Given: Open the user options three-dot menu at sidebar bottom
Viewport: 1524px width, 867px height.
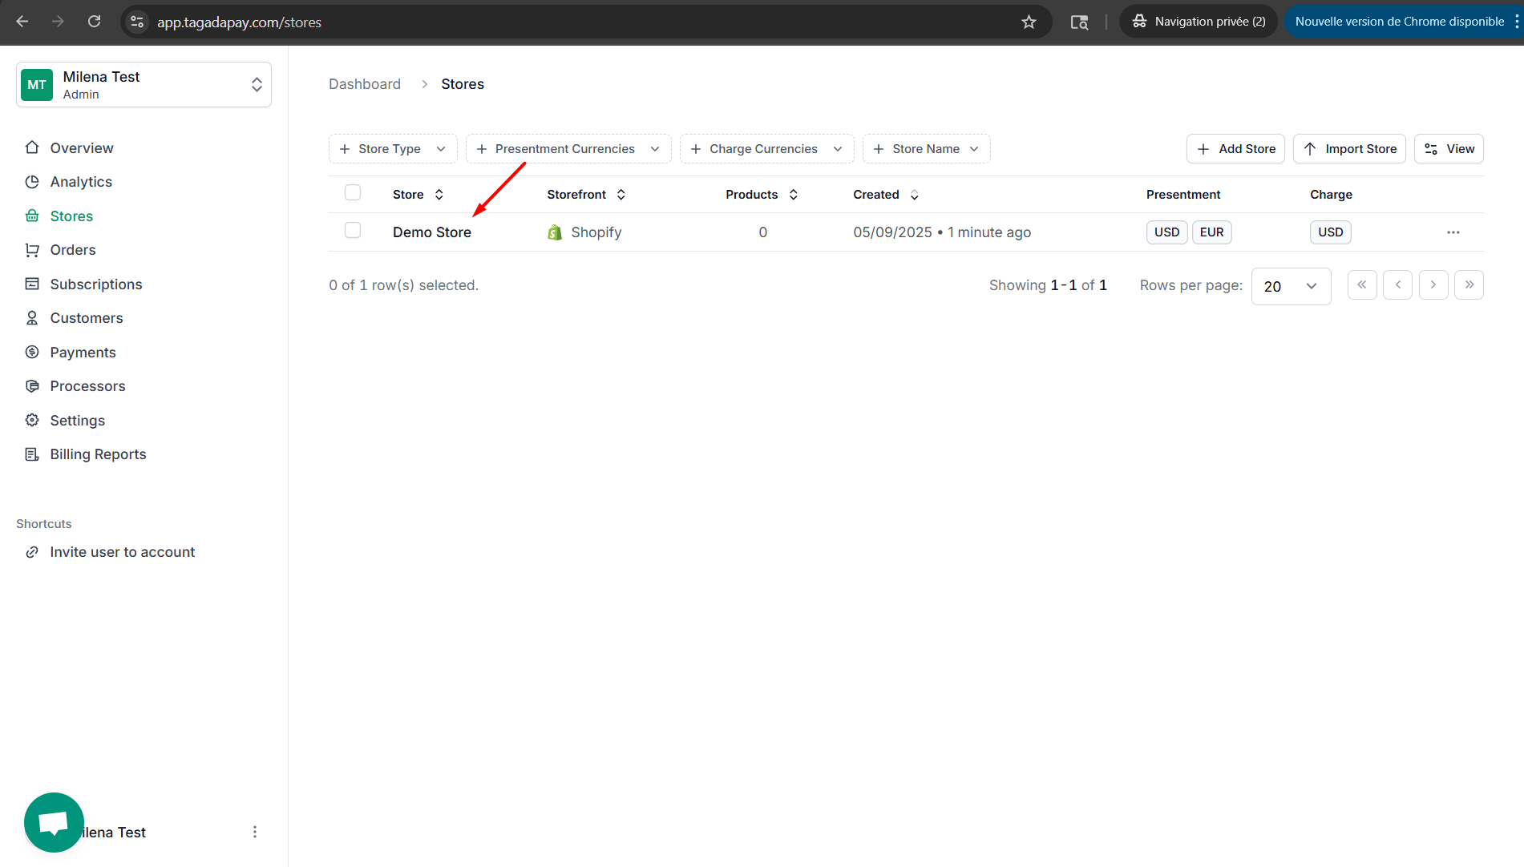Looking at the screenshot, I should [x=255, y=832].
